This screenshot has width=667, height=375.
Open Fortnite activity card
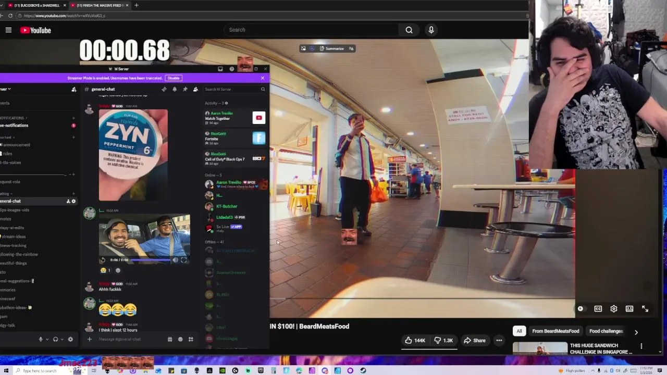[235, 137]
